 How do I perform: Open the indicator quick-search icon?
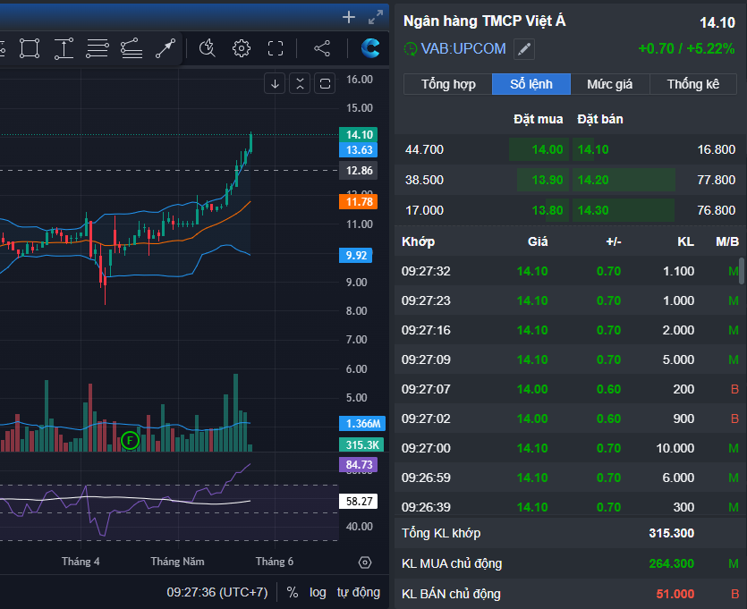coord(208,48)
